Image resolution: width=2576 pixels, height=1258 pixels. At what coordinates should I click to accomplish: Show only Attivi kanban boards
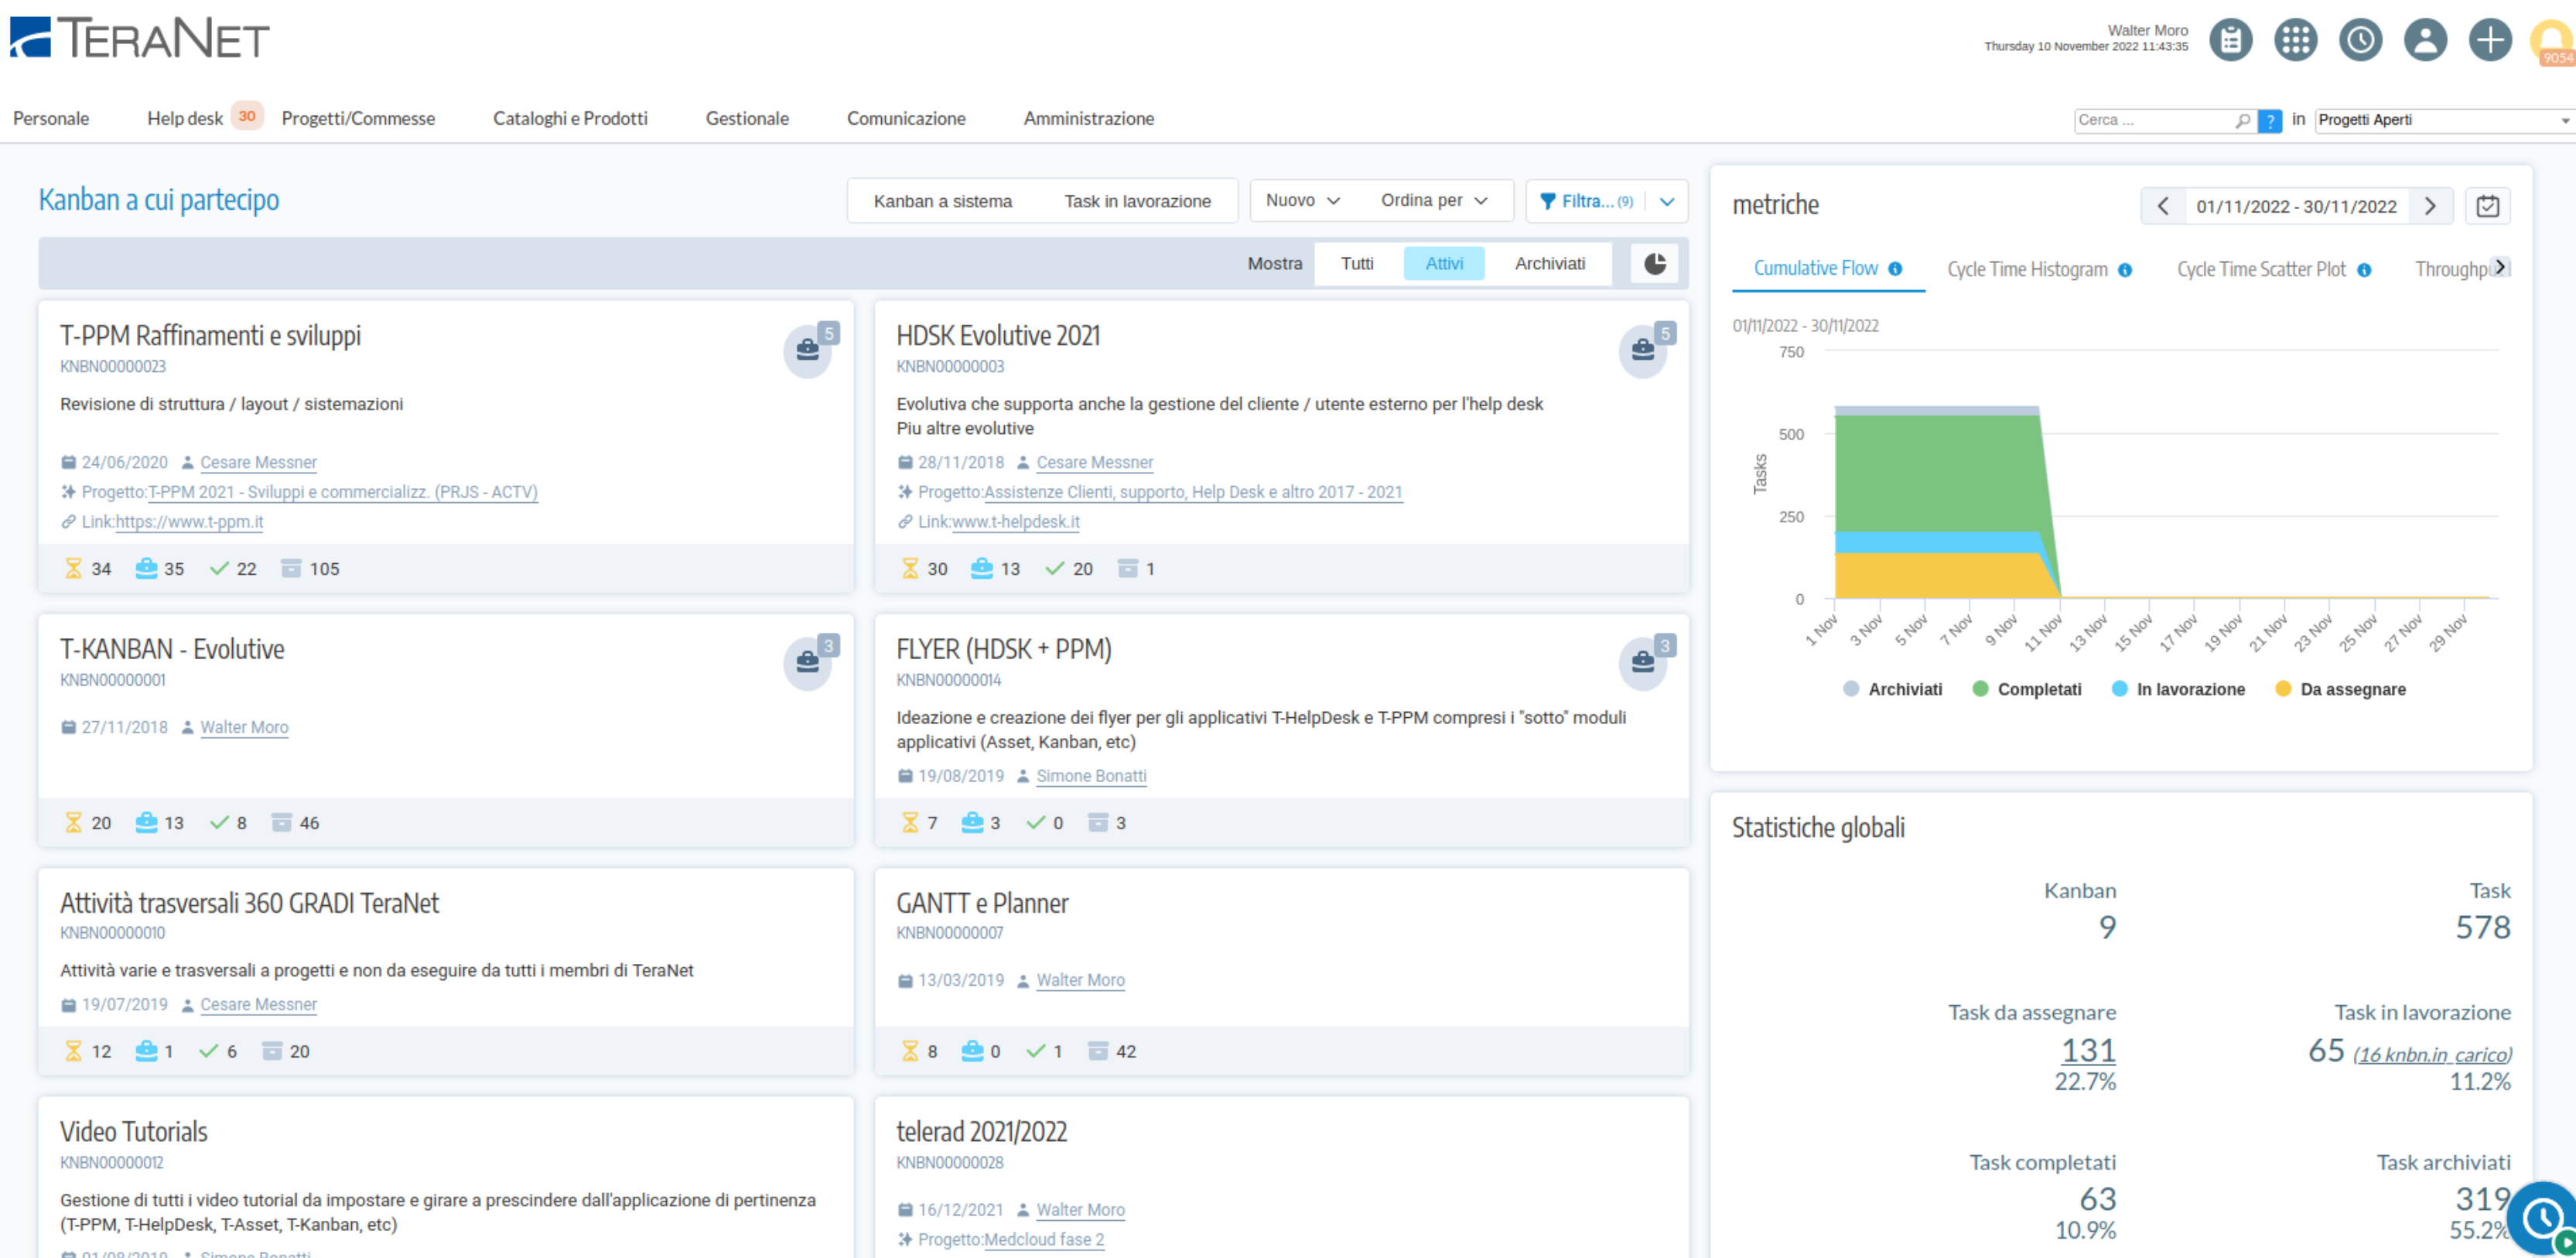[x=1444, y=263]
